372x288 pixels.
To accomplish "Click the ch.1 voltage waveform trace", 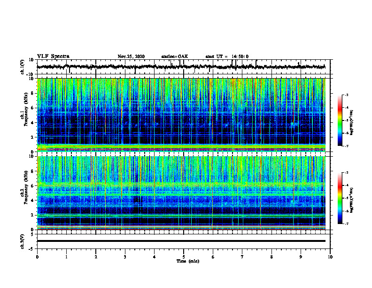I will coord(181,67).
